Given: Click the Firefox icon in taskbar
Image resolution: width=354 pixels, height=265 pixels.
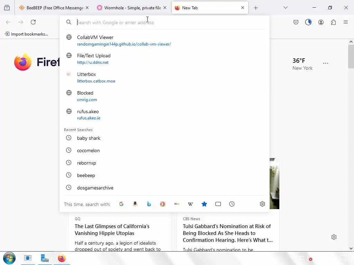Looking at the screenshot, I should click(x=62, y=258).
